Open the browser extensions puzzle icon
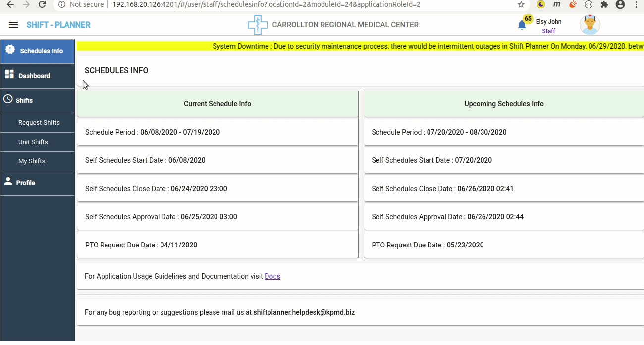 [604, 4]
